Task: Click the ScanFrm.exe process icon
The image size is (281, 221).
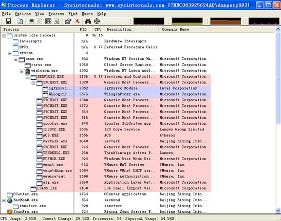Action: (x=10, y=212)
